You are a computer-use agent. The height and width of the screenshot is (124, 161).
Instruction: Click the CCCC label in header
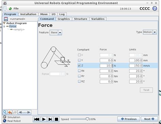pos(145,8)
